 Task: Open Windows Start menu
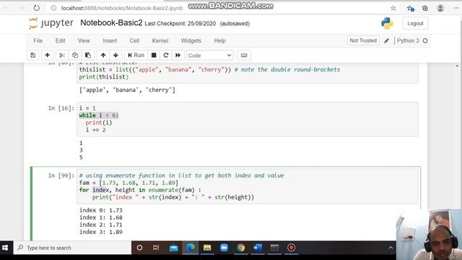(5, 248)
